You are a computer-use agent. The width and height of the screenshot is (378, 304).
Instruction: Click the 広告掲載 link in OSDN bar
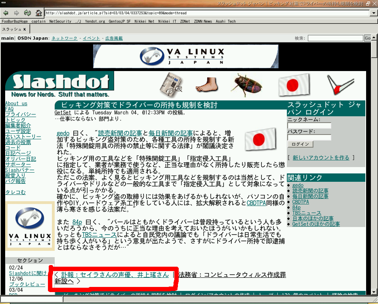pyautogui.click(x=114, y=38)
